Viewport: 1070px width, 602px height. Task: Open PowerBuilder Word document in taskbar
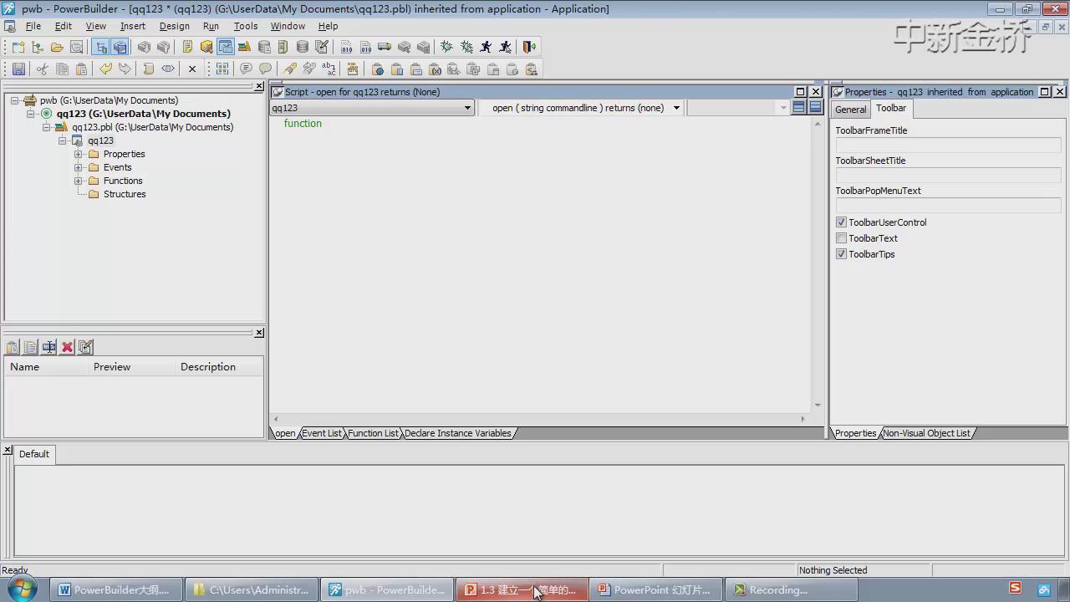coord(115,589)
